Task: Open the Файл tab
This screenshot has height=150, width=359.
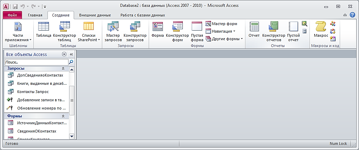Action: pos(12,15)
